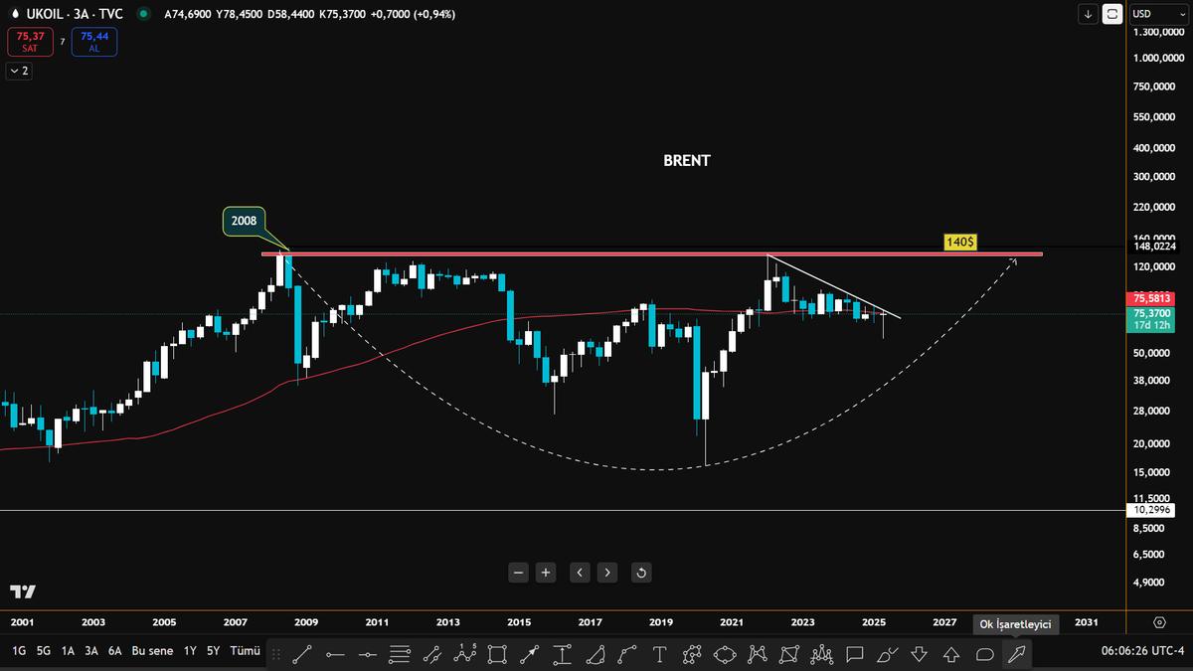
Task: Select the Ok İşaretleyici arrow marker tool
Action: [1017, 654]
